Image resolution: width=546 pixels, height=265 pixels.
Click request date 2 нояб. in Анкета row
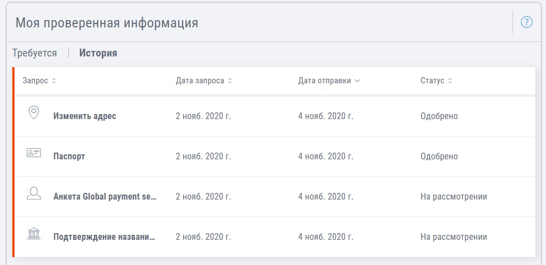203,197
